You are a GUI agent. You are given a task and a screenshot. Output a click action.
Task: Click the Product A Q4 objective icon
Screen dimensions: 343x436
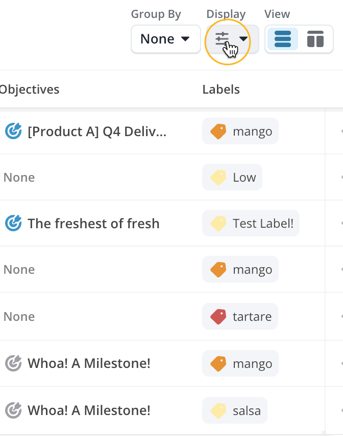[13, 131]
